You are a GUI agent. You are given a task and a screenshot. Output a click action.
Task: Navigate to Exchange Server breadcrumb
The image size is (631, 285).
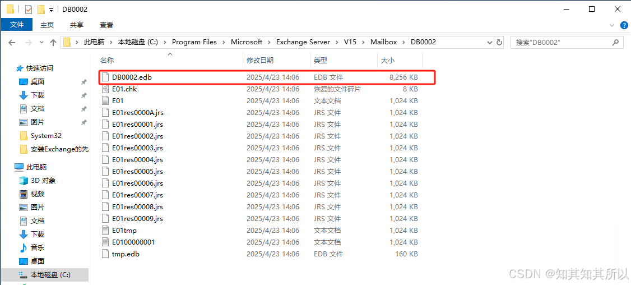[303, 42]
